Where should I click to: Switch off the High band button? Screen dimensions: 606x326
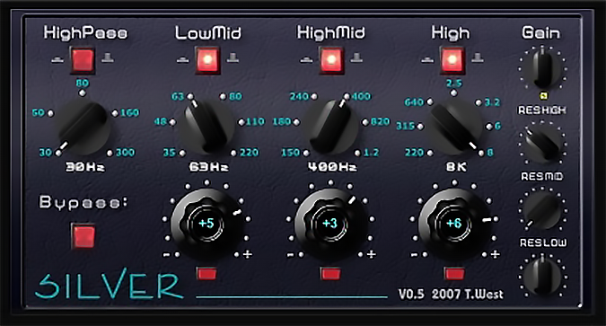(452, 60)
